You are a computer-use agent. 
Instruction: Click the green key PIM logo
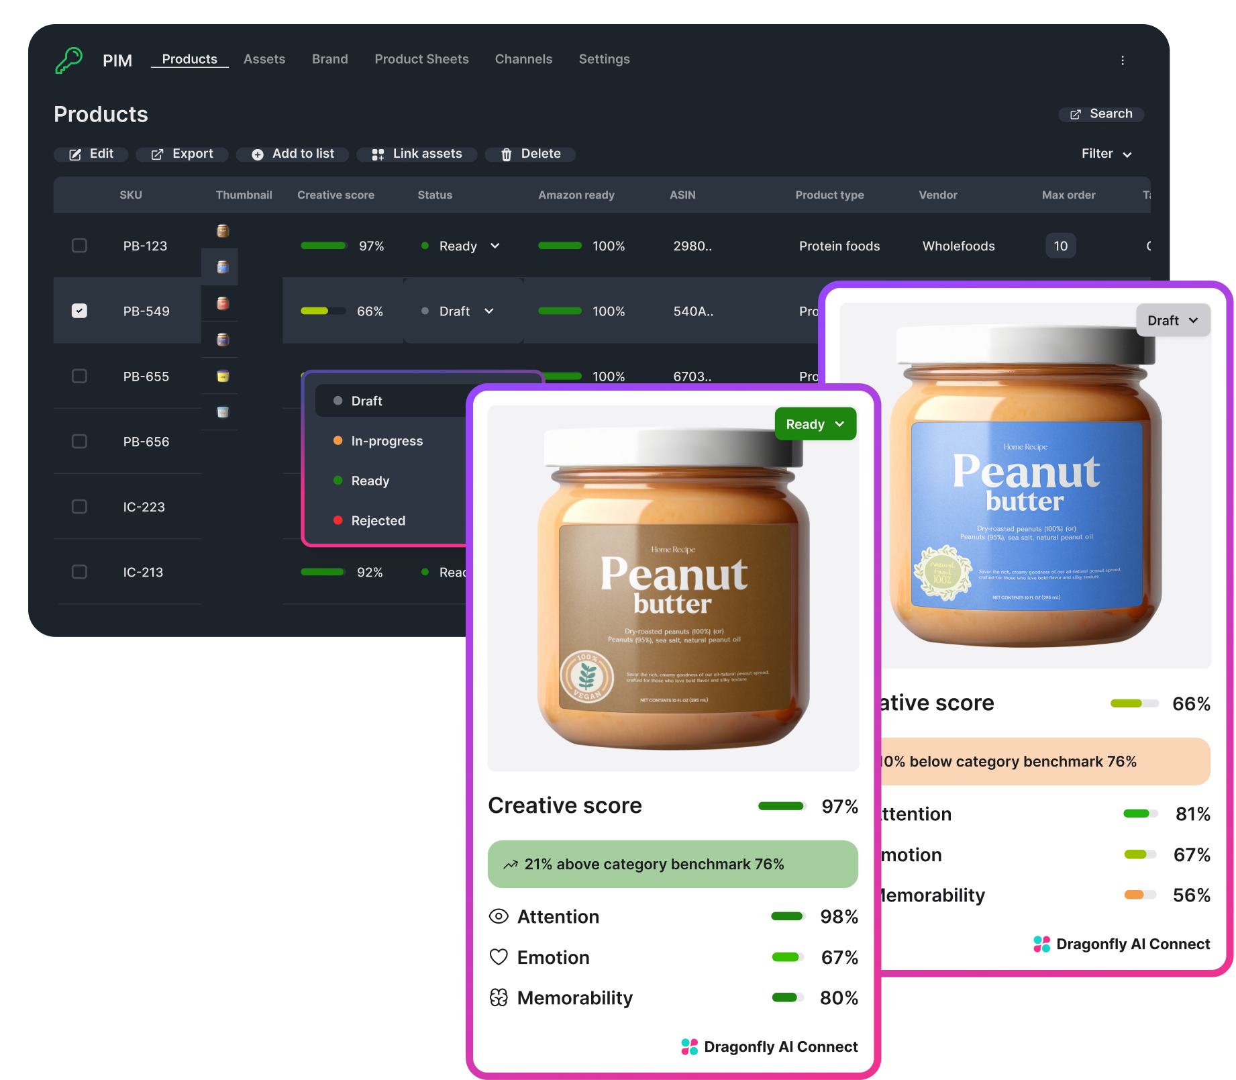tap(69, 60)
